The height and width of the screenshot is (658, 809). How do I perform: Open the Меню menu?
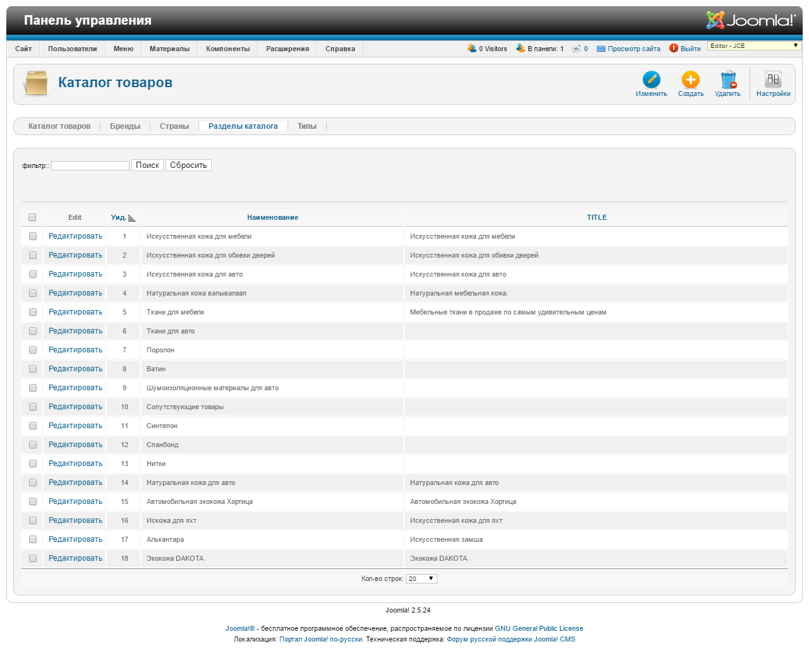(124, 49)
